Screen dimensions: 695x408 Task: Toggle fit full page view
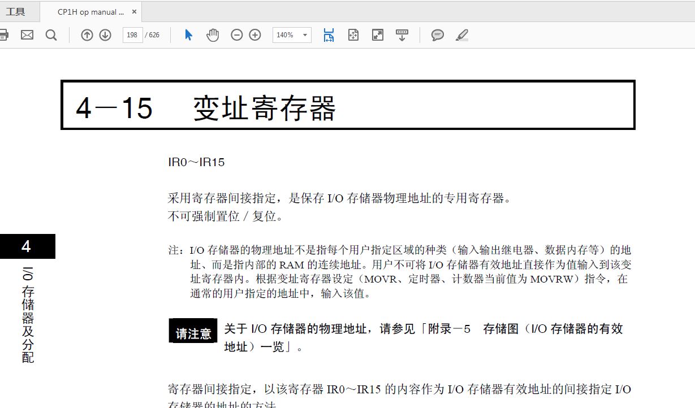point(353,35)
